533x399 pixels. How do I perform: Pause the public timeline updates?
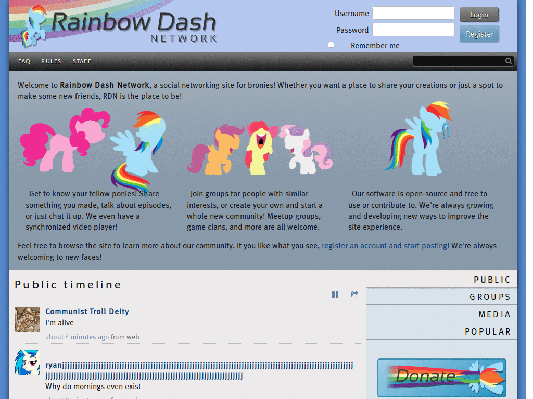click(335, 295)
